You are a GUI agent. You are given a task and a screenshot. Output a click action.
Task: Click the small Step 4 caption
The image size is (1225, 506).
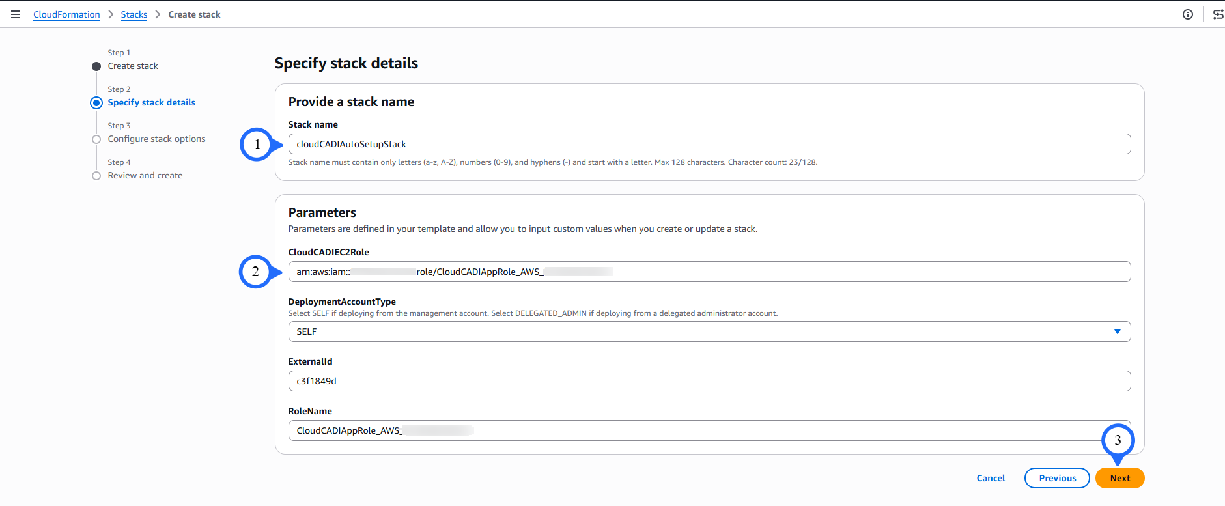(119, 162)
